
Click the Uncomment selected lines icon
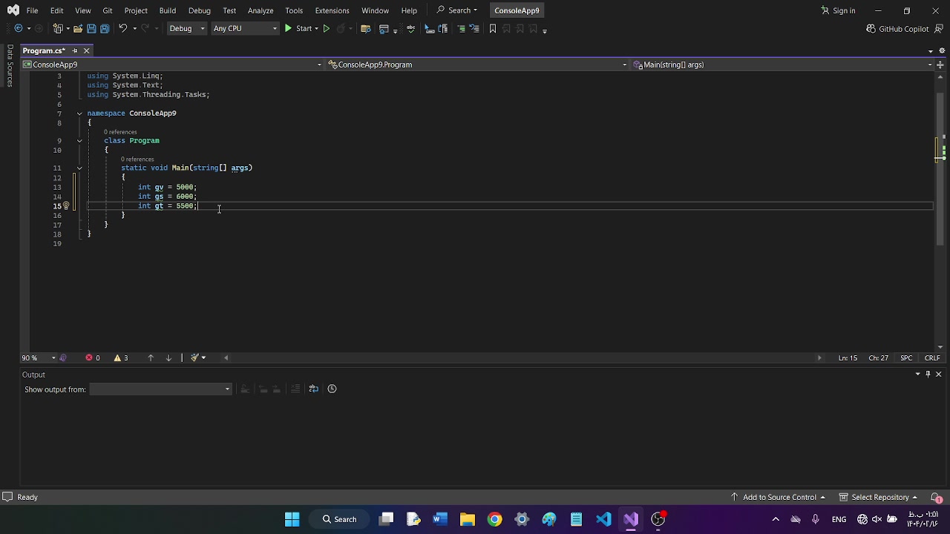(474, 29)
